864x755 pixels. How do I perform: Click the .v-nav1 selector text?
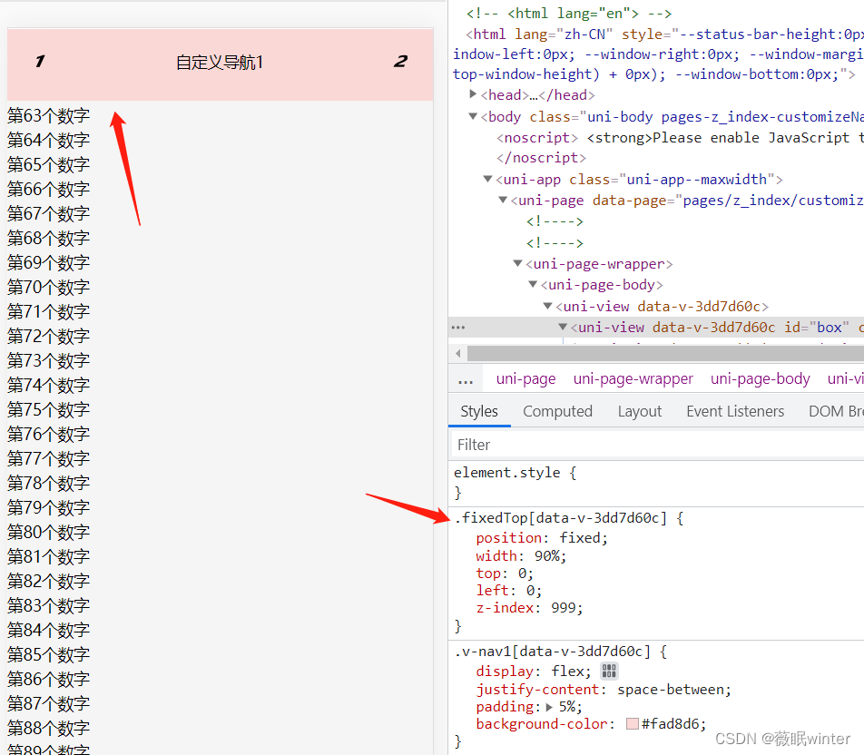tap(552, 651)
